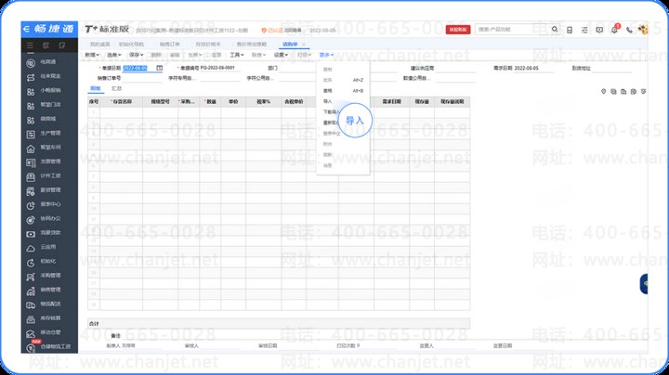Click the 存货名称 column header
The width and height of the screenshot is (669, 375).
(x=121, y=102)
